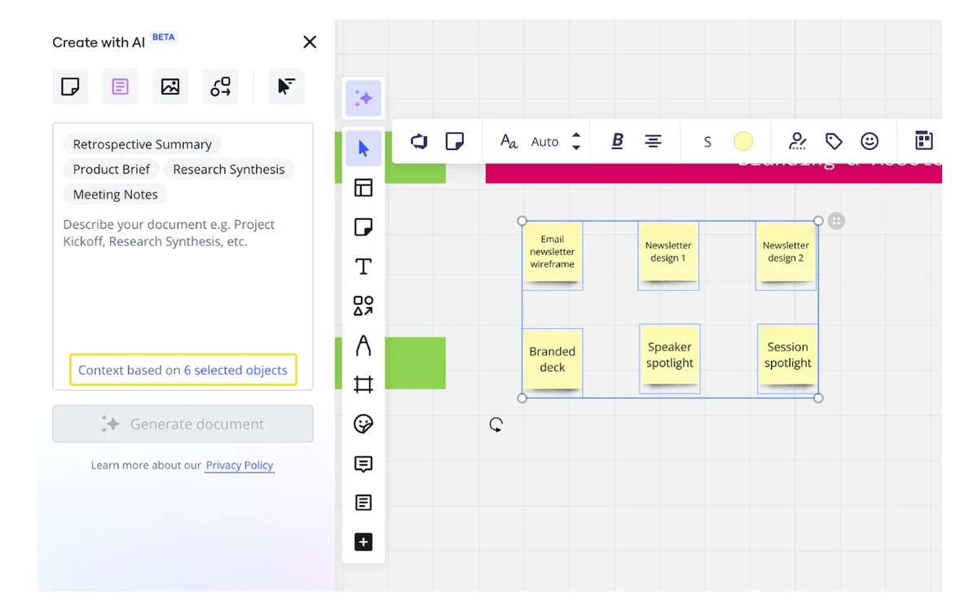Viewport: 978px width, 611px height.
Task: Open the Auto font size dropdown
Action: coord(545,142)
